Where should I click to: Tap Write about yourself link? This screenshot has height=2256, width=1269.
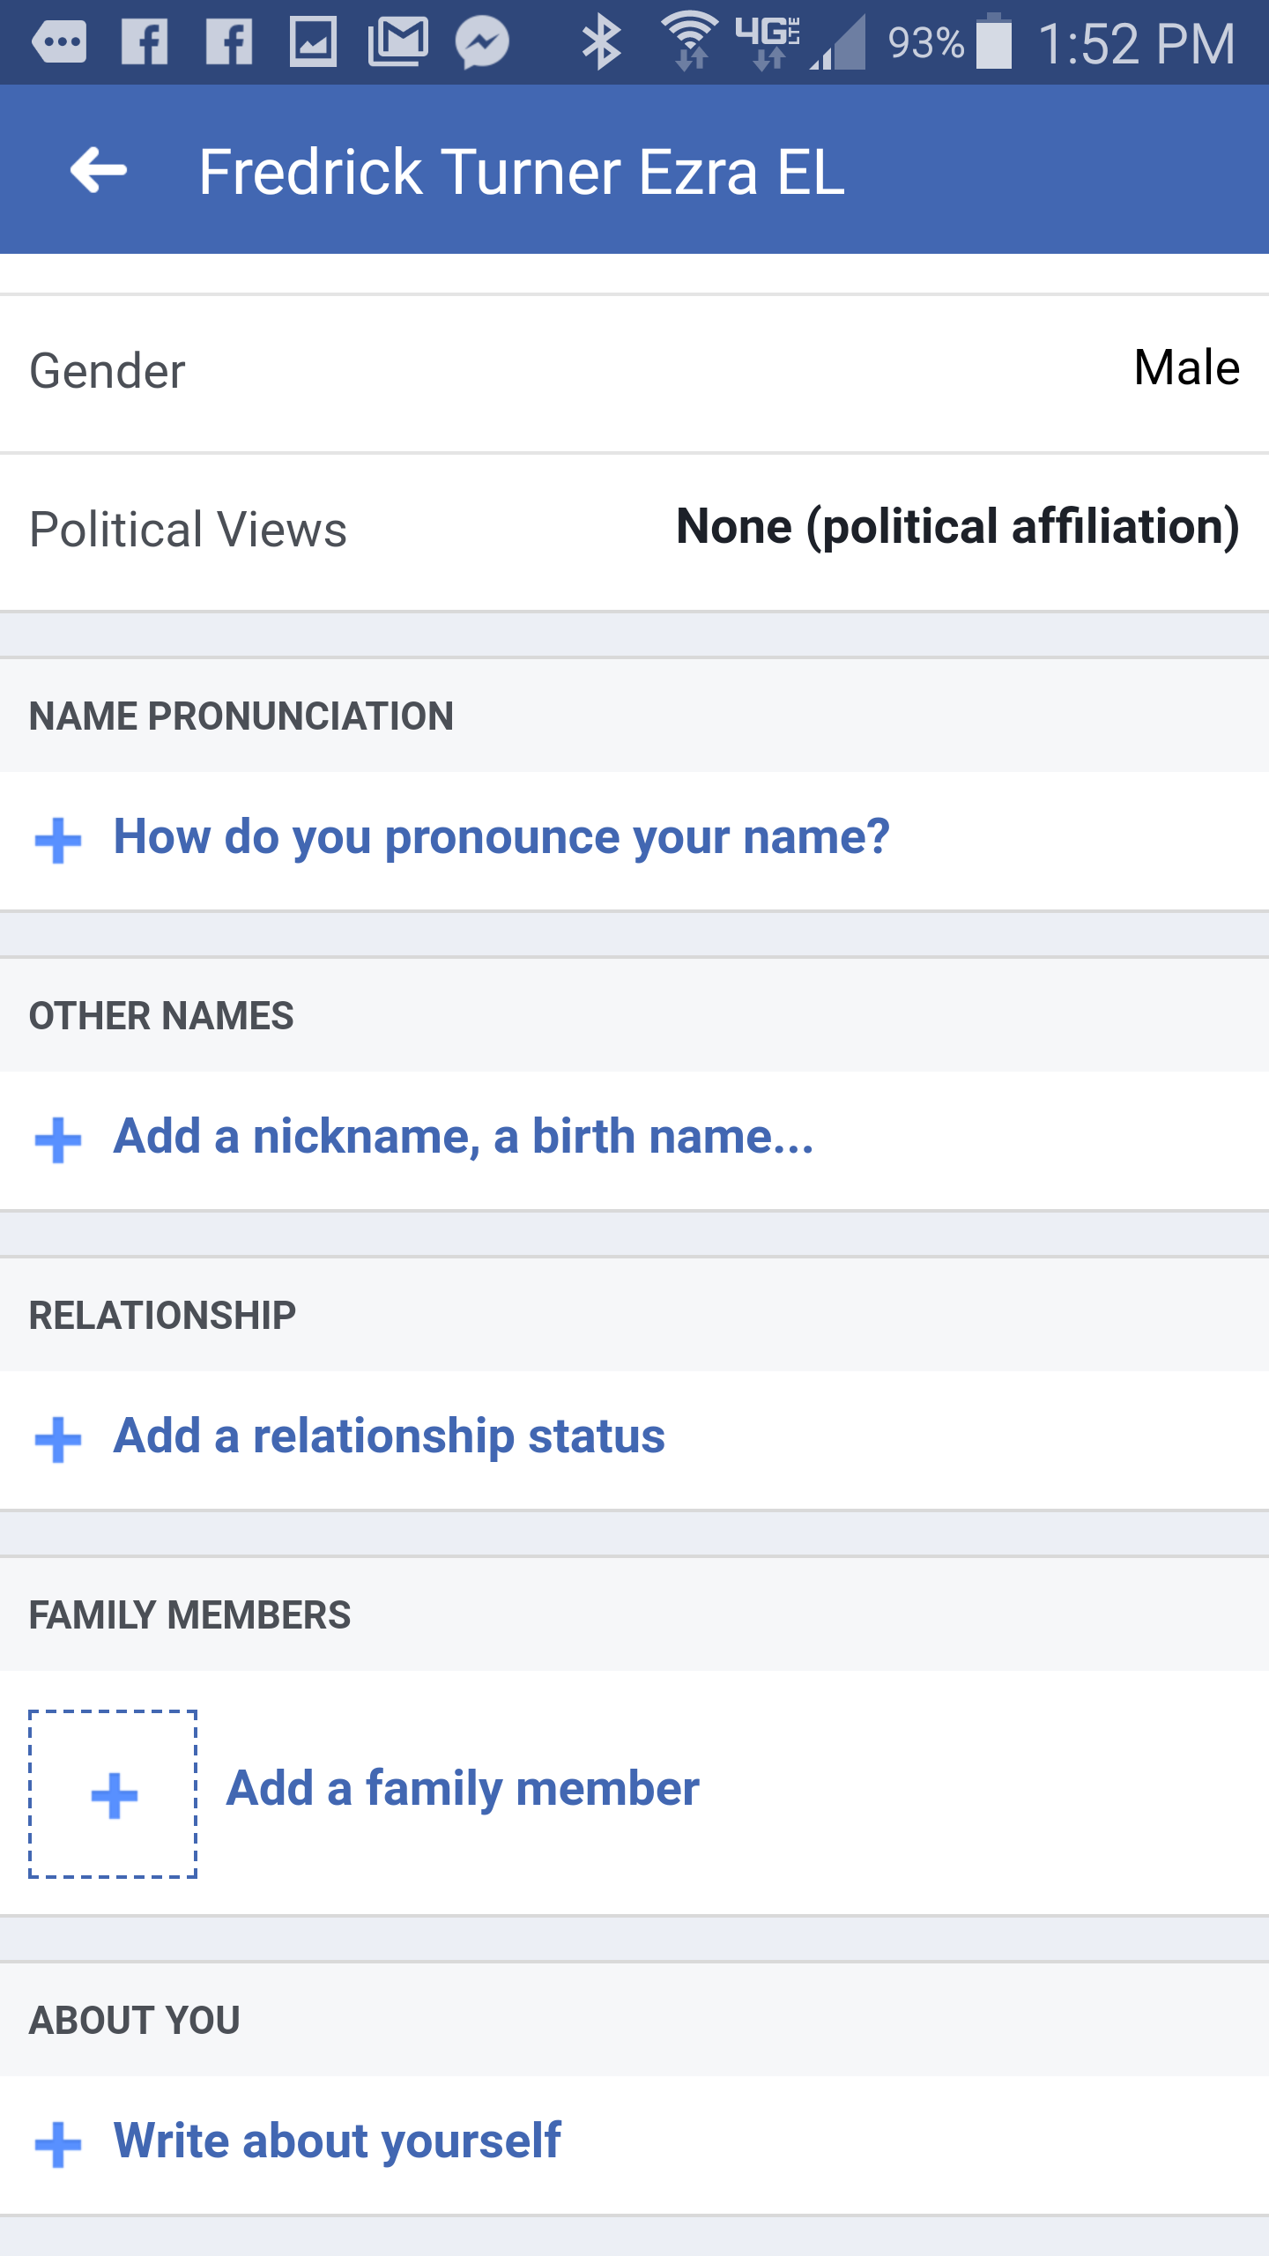[x=338, y=2141]
